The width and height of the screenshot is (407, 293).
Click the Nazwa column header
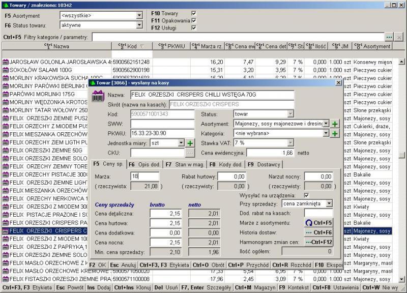pyautogui.click(x=56, y=46)
